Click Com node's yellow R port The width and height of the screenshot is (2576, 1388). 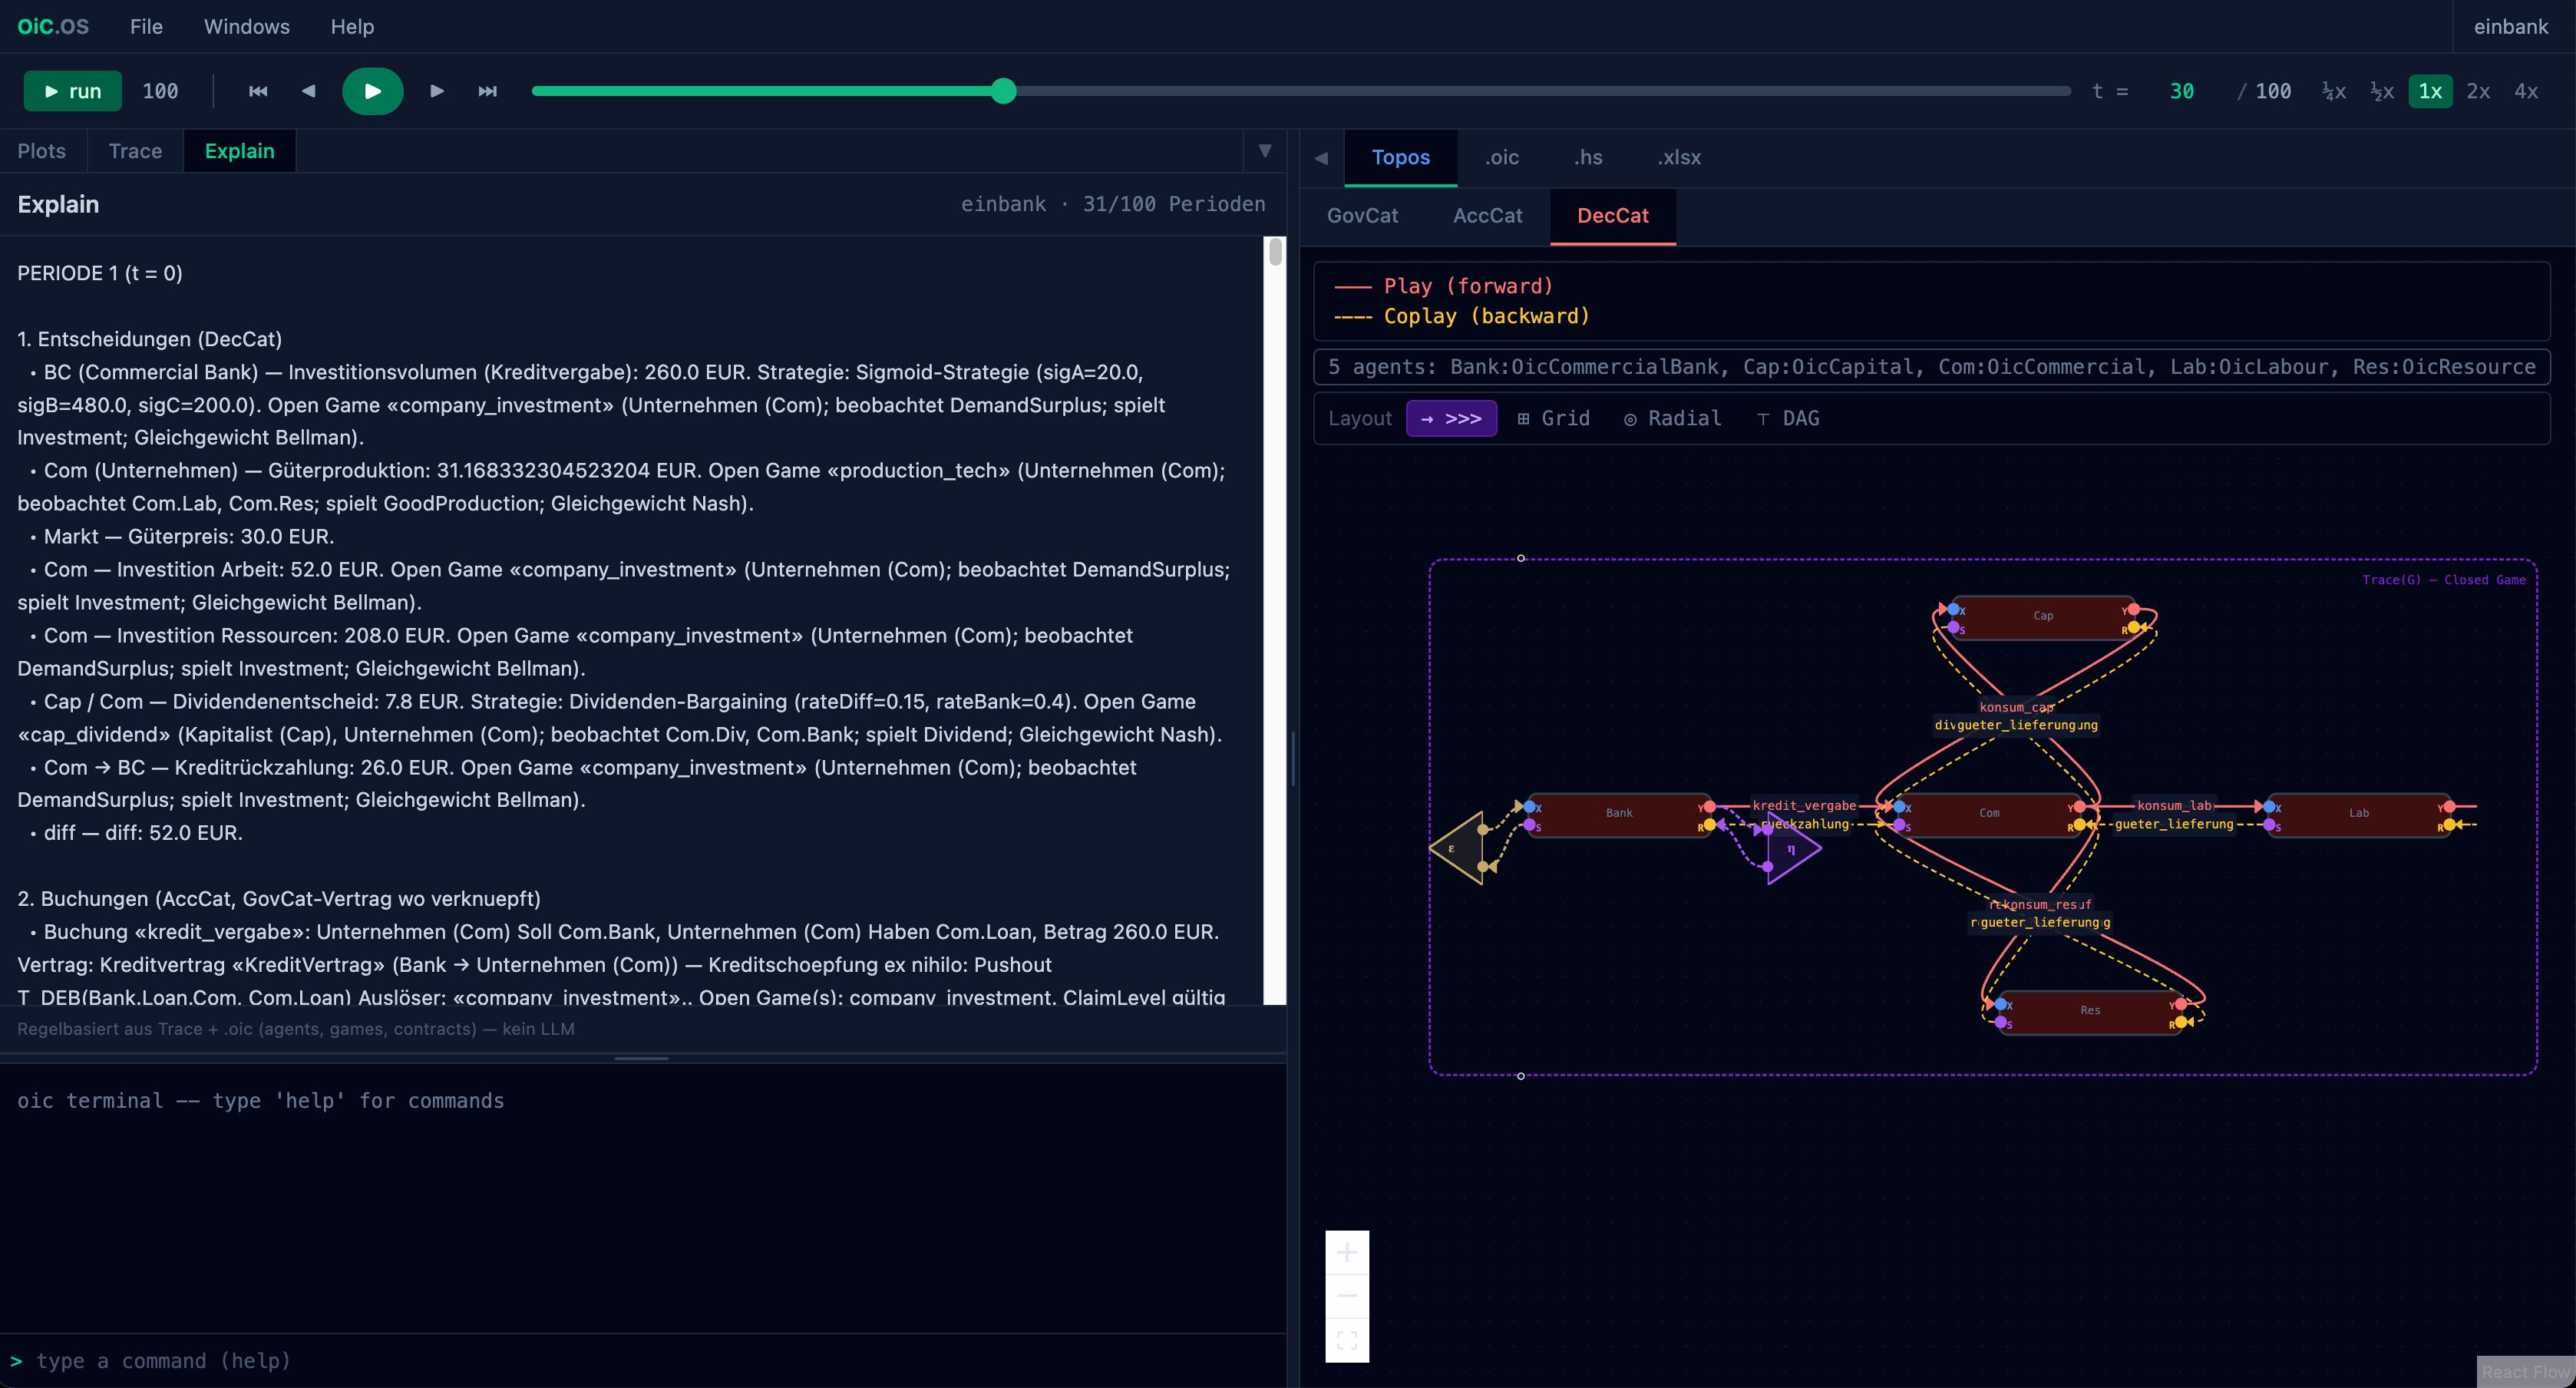(2079, 825)
